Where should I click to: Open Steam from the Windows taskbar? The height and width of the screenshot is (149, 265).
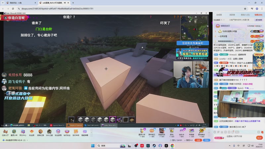[x=154, y=146]
